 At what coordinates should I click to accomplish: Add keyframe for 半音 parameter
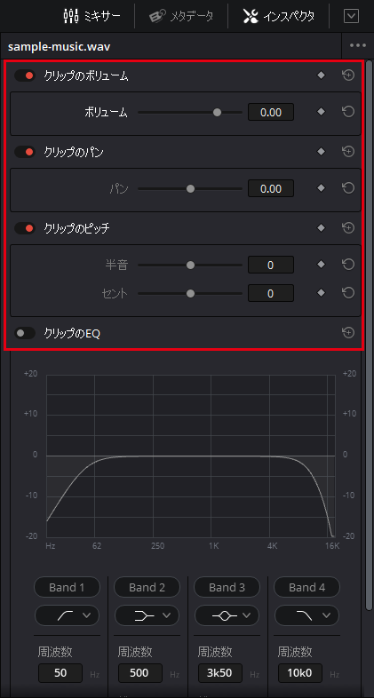(x=321, y=265)
